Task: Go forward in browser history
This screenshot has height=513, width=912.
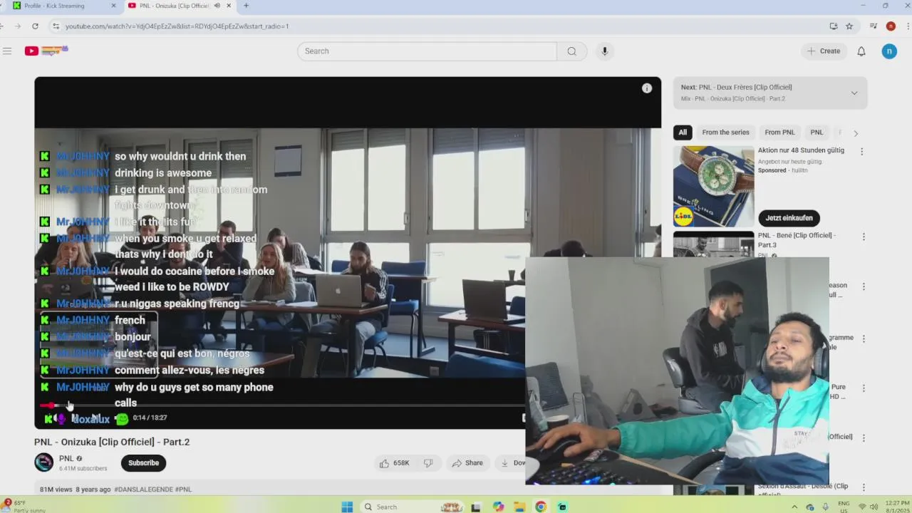Action: pyautogui.click(x=17, y=26)
